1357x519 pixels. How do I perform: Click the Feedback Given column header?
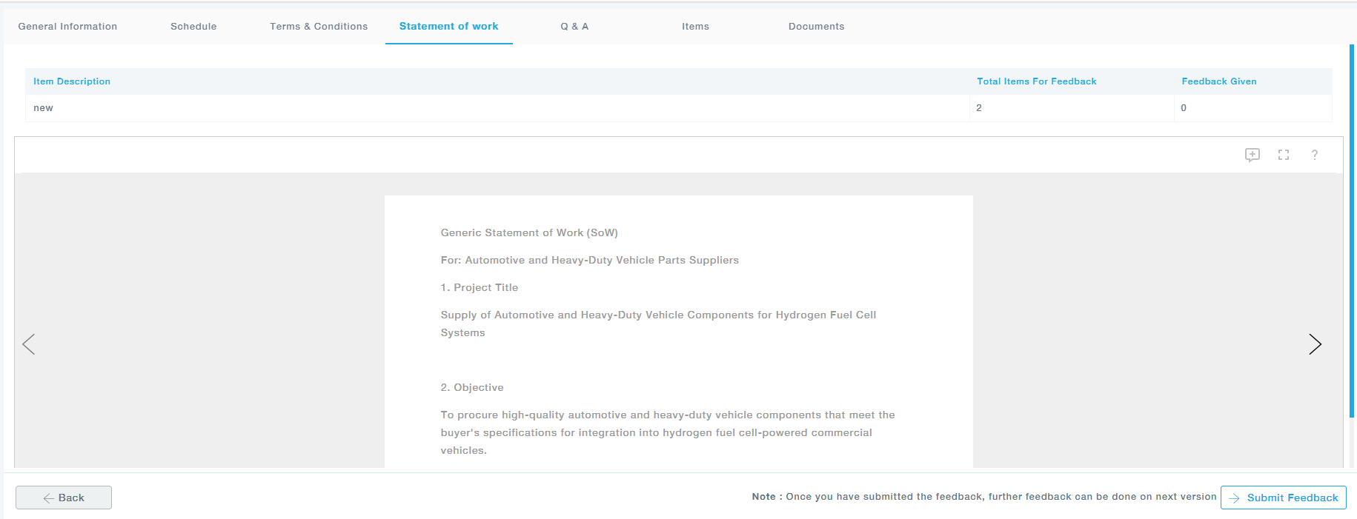click(x=1218, y=81)
